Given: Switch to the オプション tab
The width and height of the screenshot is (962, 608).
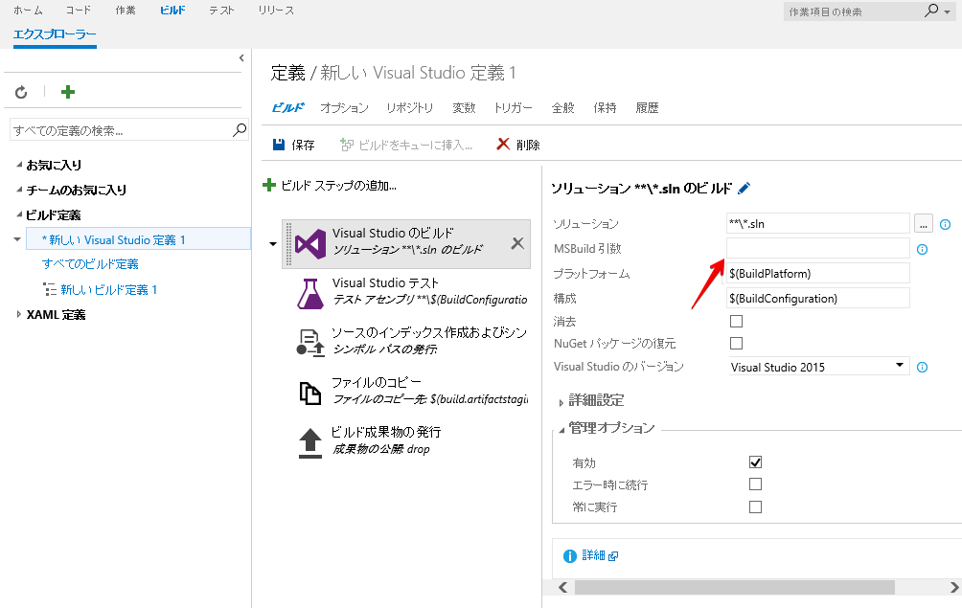Looking at the screenshot, I should pyautogui.click(x=344, y=108).
